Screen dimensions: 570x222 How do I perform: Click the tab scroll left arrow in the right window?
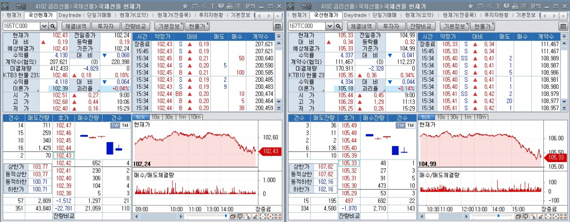(x=545, y=15)
